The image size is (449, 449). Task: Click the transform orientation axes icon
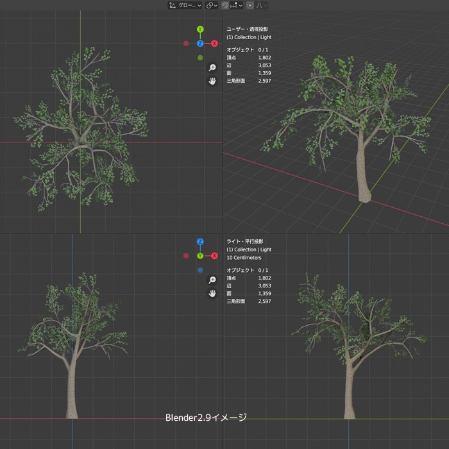(x=172, y=5)
